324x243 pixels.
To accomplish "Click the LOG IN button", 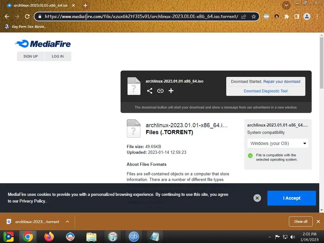I will (x=58, y=56).
